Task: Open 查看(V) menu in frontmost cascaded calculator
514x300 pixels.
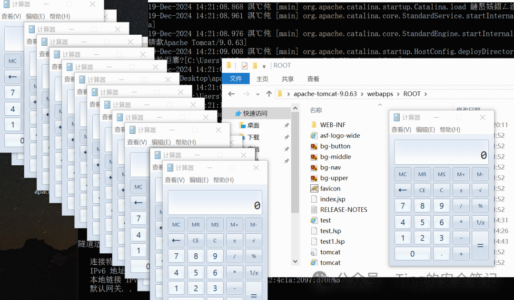Action: click(175, 180)
